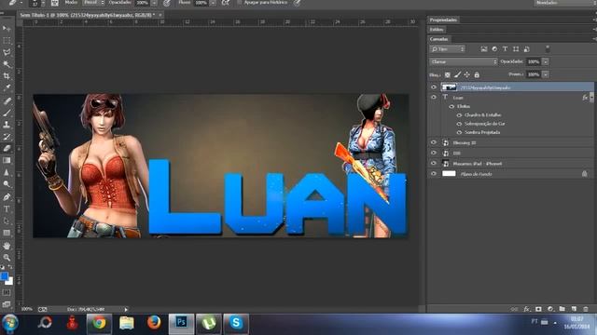Toggle lock position
Viewport: 597px width, 335px height.
coord(466,74)
